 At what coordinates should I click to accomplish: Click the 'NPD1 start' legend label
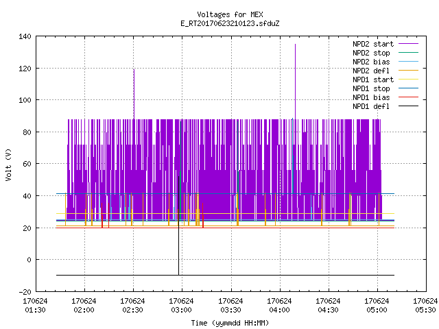pyautogui.click(x=373, y=80)
